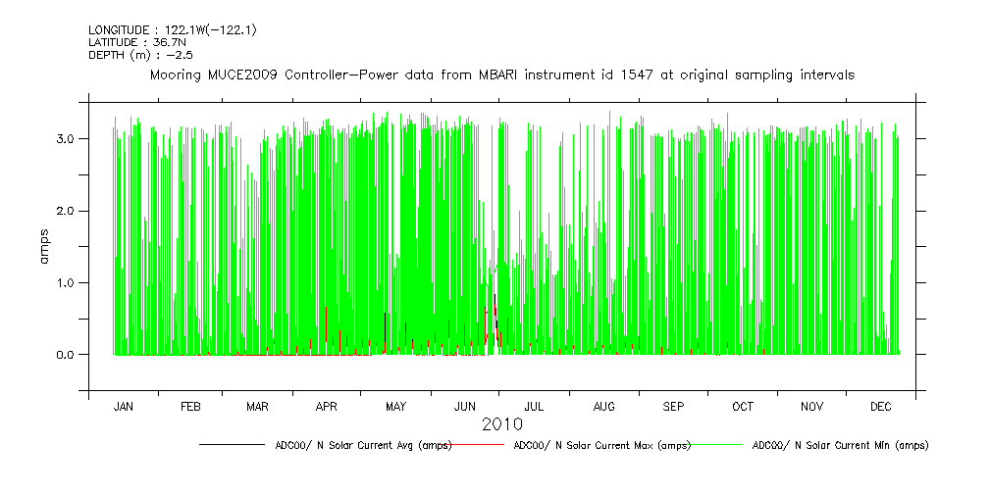Click the 1.0 y-axis tick value
The width and height of the screenshot is (990, 494).
67,282
